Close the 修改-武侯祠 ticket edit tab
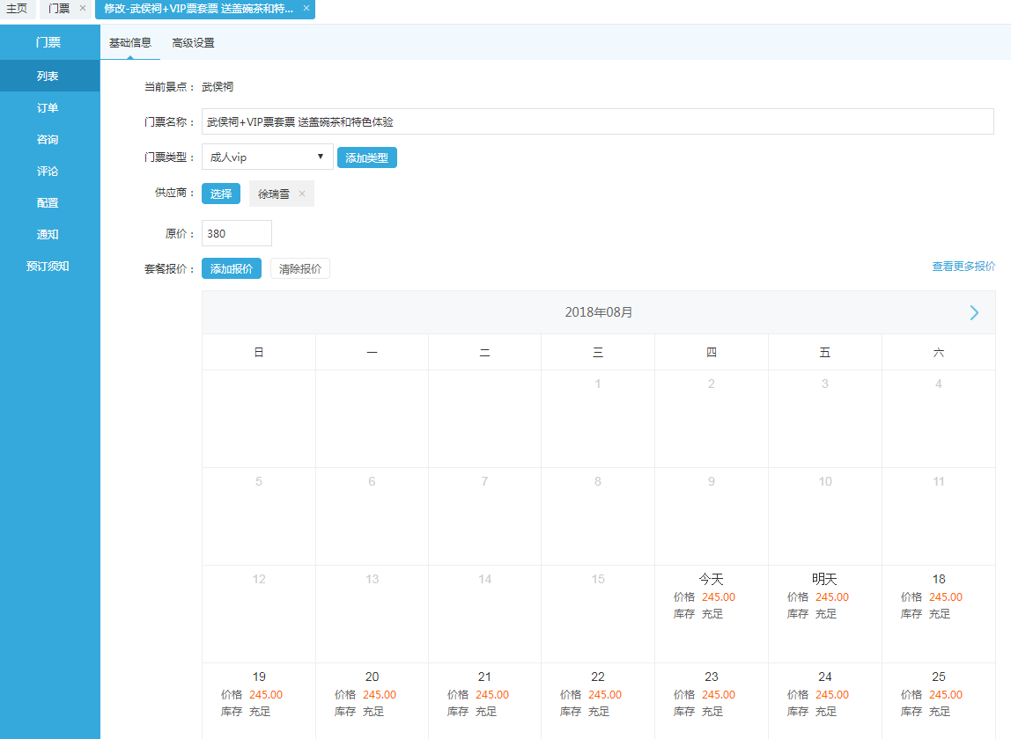Viewport: 1011px width, 739px height. [306, 8]
